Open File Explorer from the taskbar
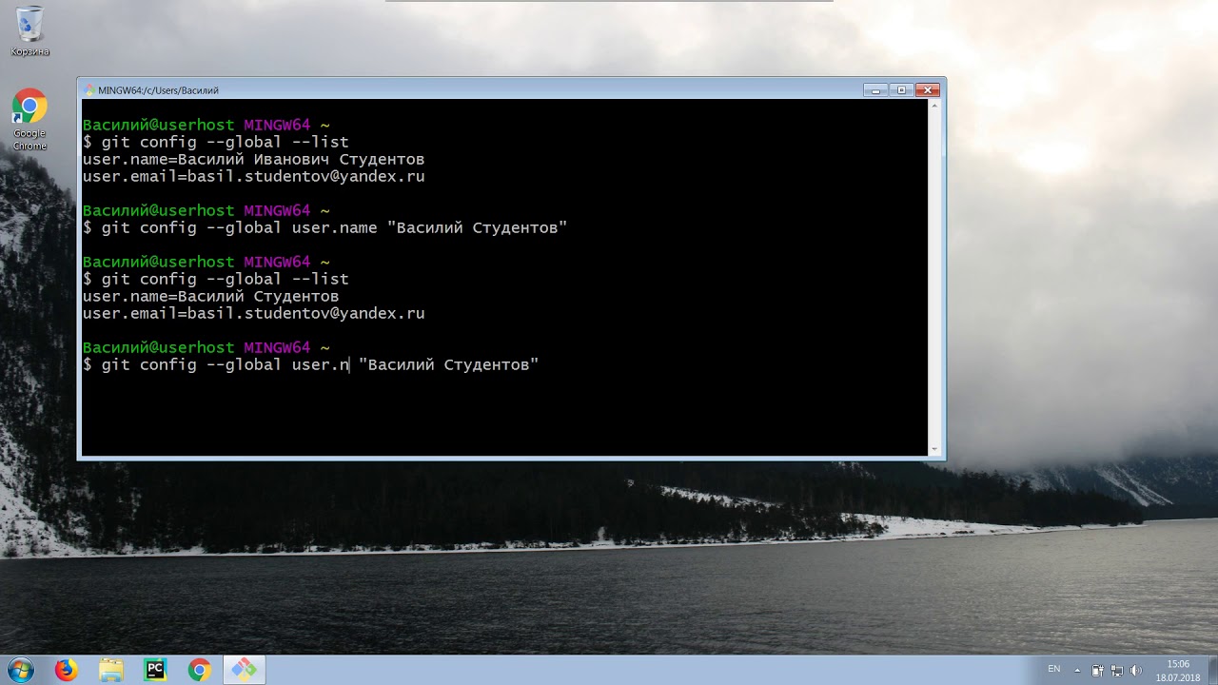The image size is (1218, 685). coord(111,670)
